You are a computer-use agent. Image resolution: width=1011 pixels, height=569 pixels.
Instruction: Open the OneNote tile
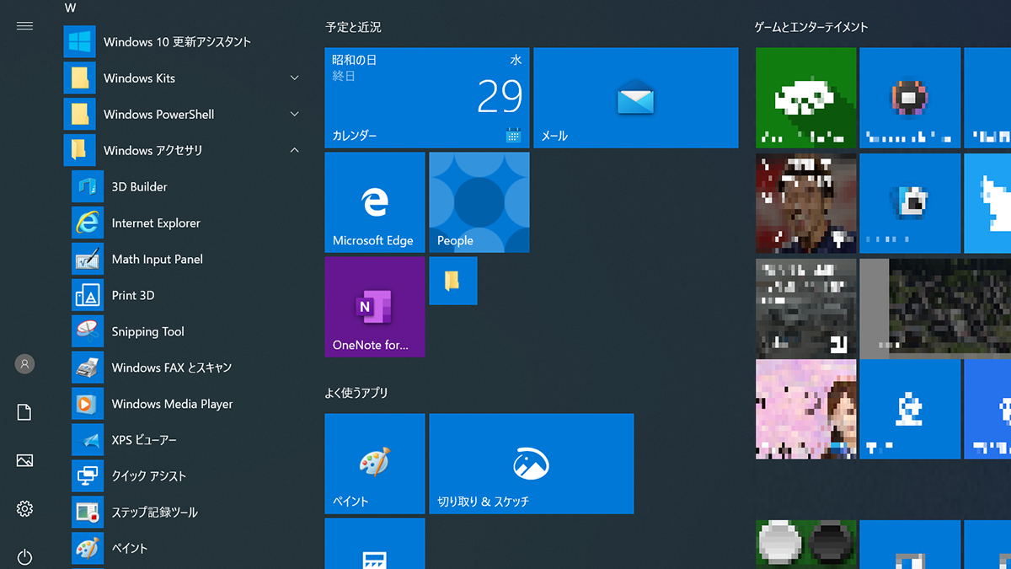[374, 307]
